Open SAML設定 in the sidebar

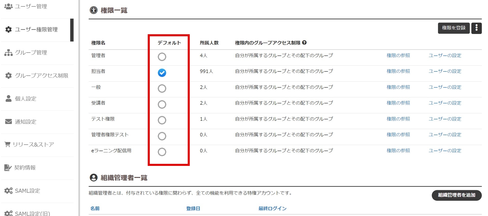[27, 191]
